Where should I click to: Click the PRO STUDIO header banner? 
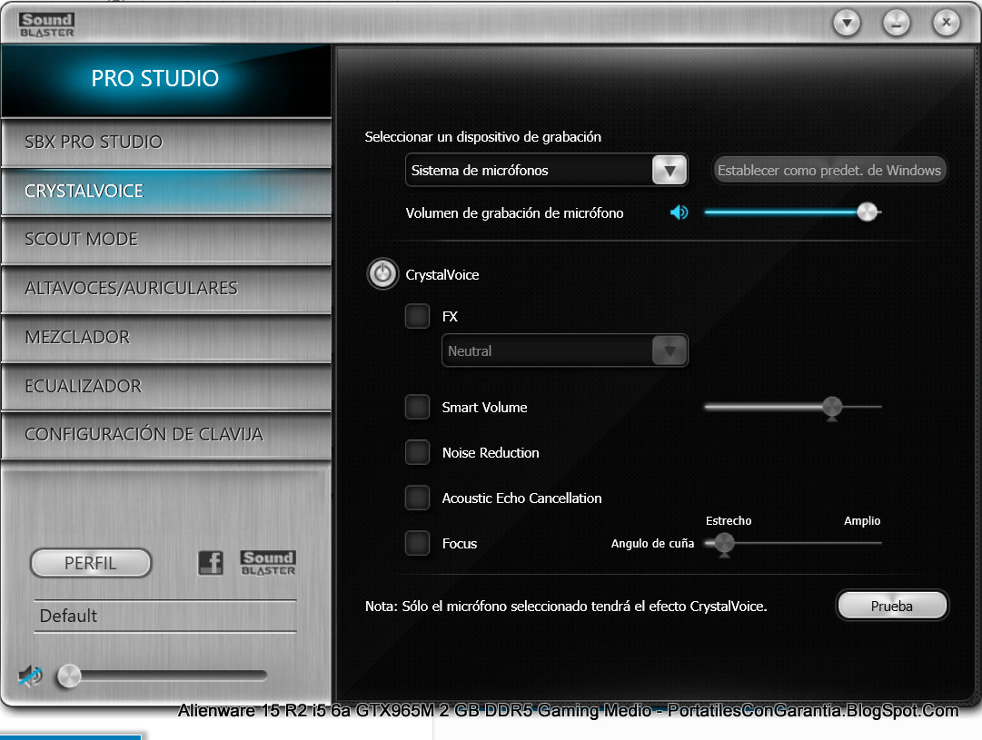coord(166,80)
